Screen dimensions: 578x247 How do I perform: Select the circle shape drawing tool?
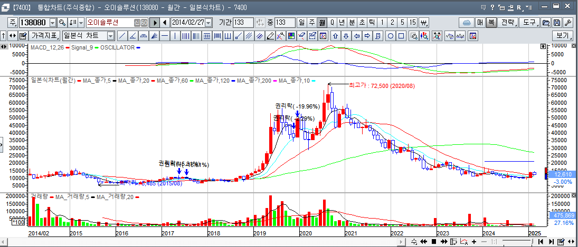coord(391,36)
